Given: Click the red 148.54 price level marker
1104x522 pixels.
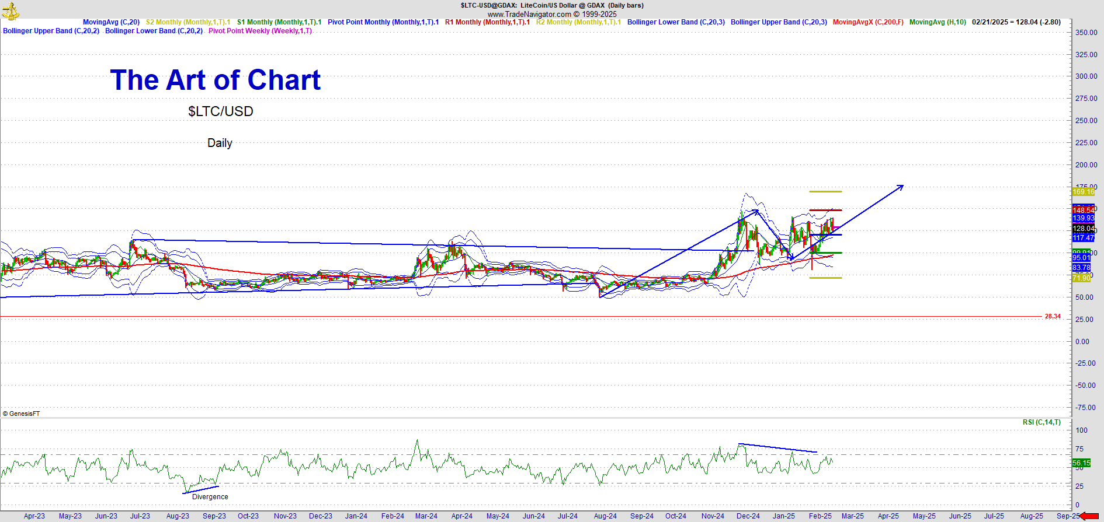Looking at the screenshot, I should (1083, 210).
